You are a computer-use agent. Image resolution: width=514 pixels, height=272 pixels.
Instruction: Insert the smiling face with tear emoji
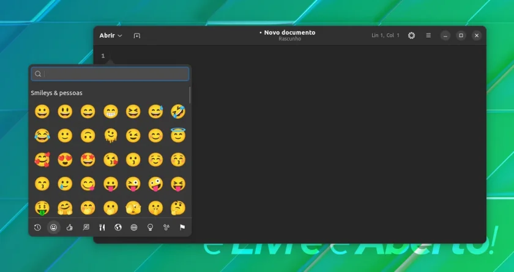tap(65, 184)
